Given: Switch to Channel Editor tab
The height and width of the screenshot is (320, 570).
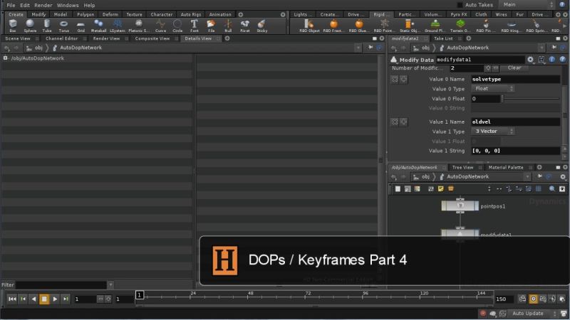Looking at the screenshot, I should click(61, 38).
